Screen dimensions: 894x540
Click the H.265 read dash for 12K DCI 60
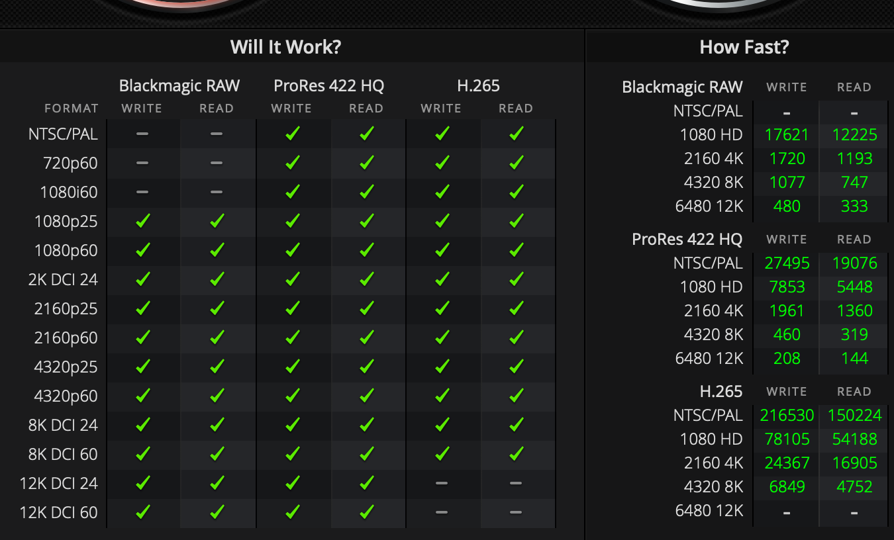click(x=516, y=512)
